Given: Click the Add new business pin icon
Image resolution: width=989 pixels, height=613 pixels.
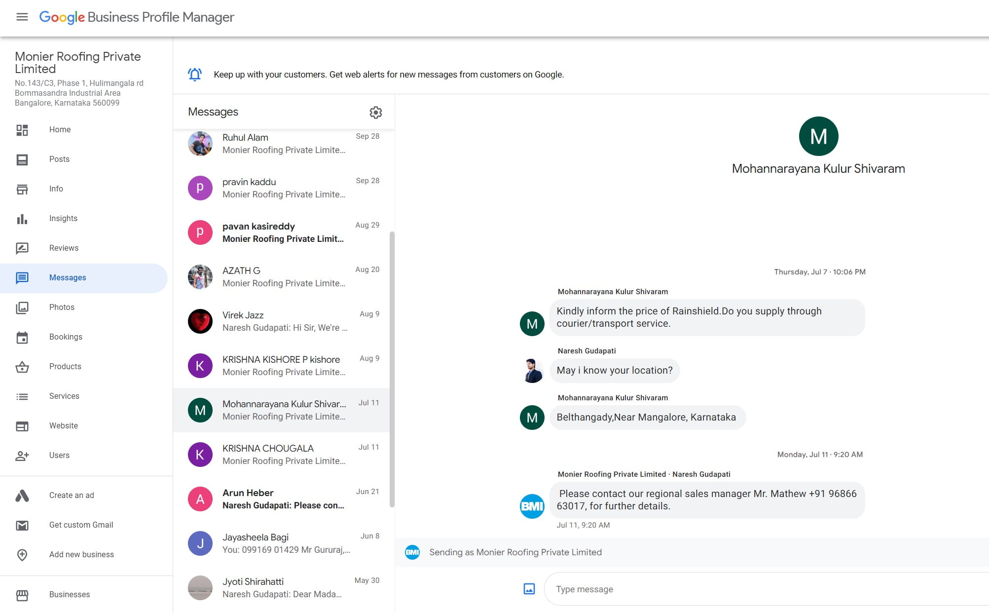Looking at the screenshot, I should (22, 555).
